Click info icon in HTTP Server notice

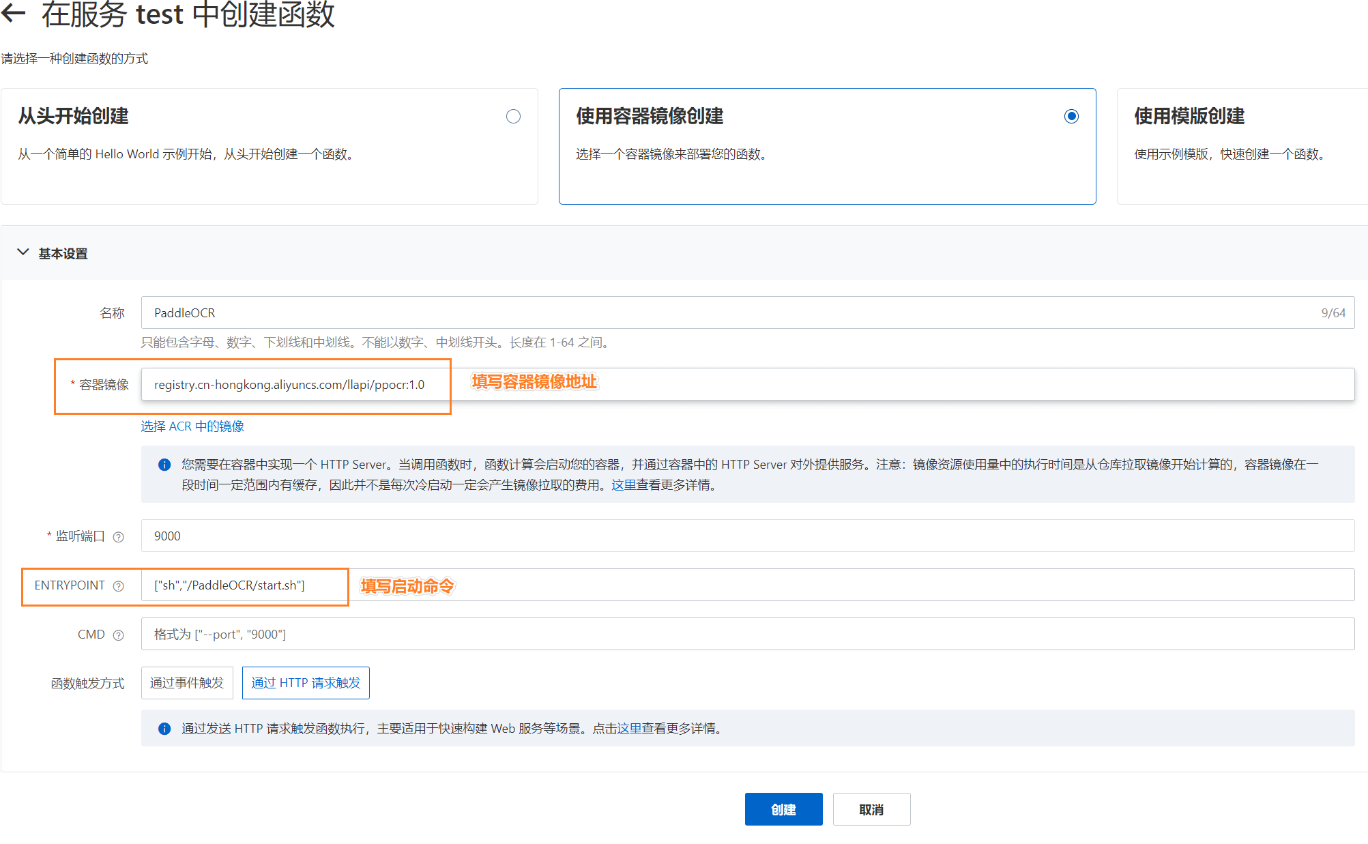pos(164,465)
